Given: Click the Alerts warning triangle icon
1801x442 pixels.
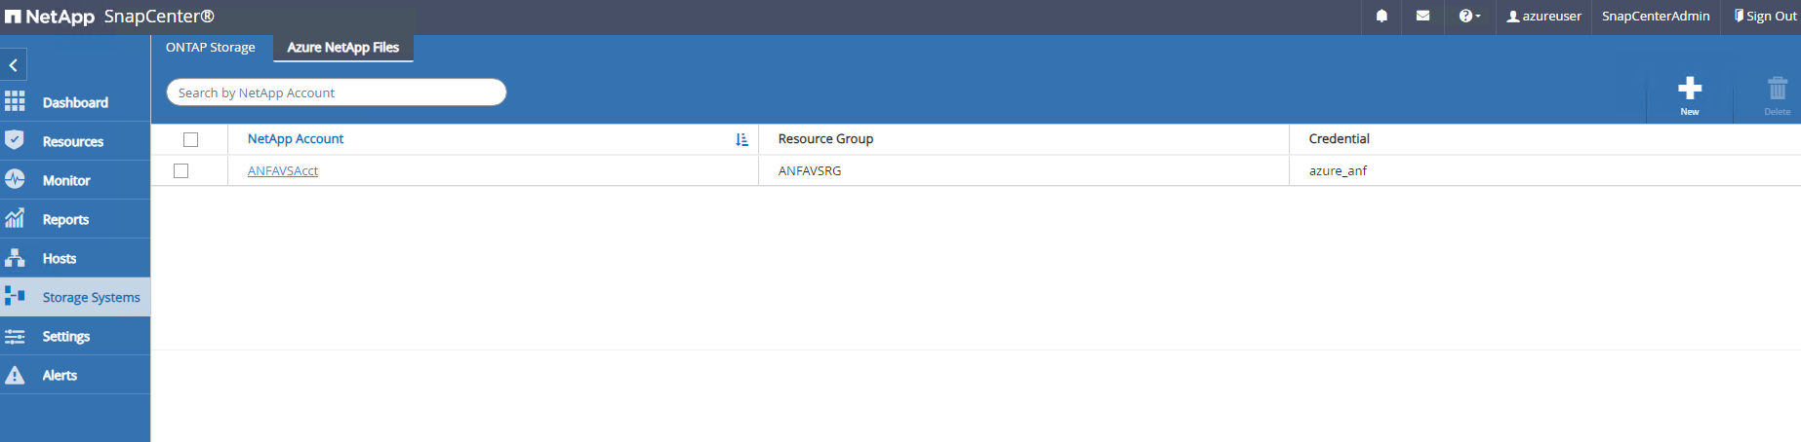Looking at the screenshot, I should coord(15,375).
